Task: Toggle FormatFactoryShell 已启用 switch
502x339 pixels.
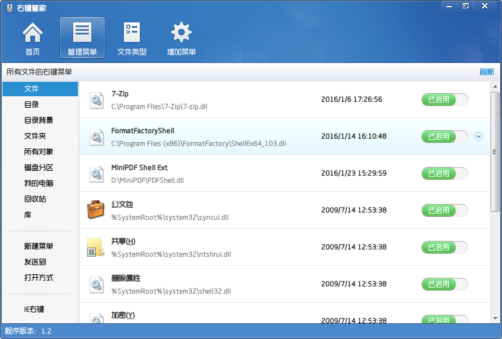Action: coord(445,136)
